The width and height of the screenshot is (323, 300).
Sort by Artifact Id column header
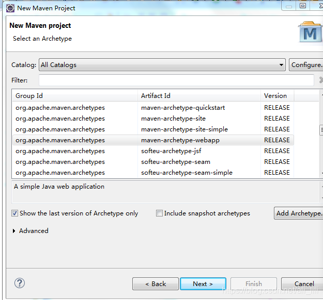(199, 96)
